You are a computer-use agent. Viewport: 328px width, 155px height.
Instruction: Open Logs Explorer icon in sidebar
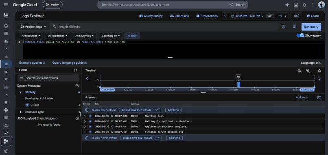point(6,64)
